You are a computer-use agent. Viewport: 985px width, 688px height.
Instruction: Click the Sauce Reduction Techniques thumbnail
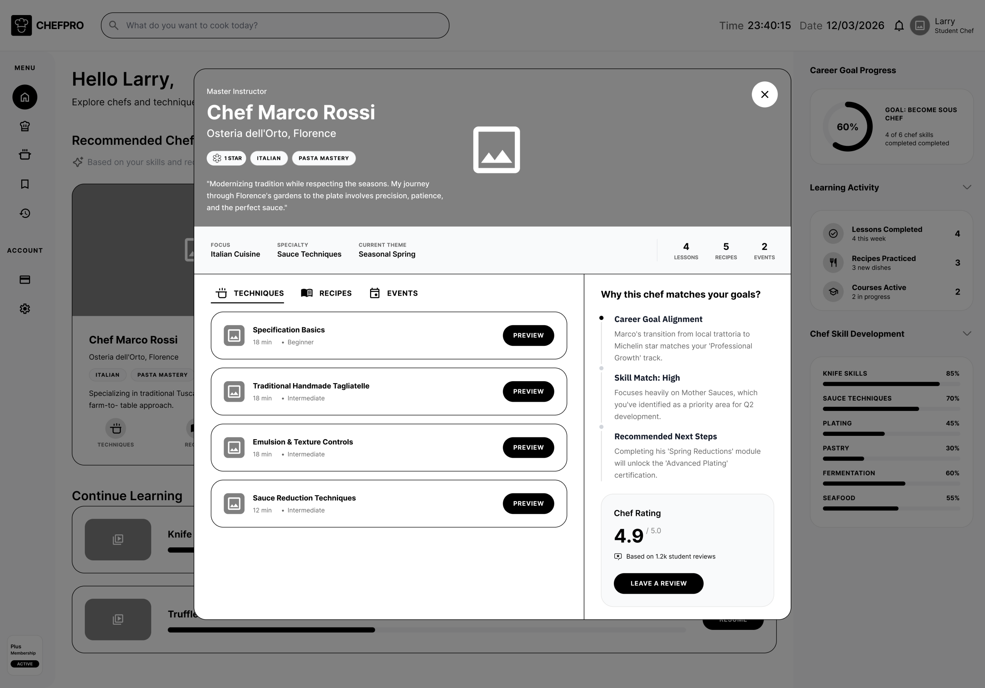[x=234, y=504]
